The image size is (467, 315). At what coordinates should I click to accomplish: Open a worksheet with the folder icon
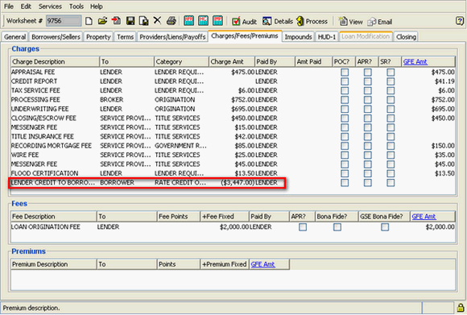(102, 21)
